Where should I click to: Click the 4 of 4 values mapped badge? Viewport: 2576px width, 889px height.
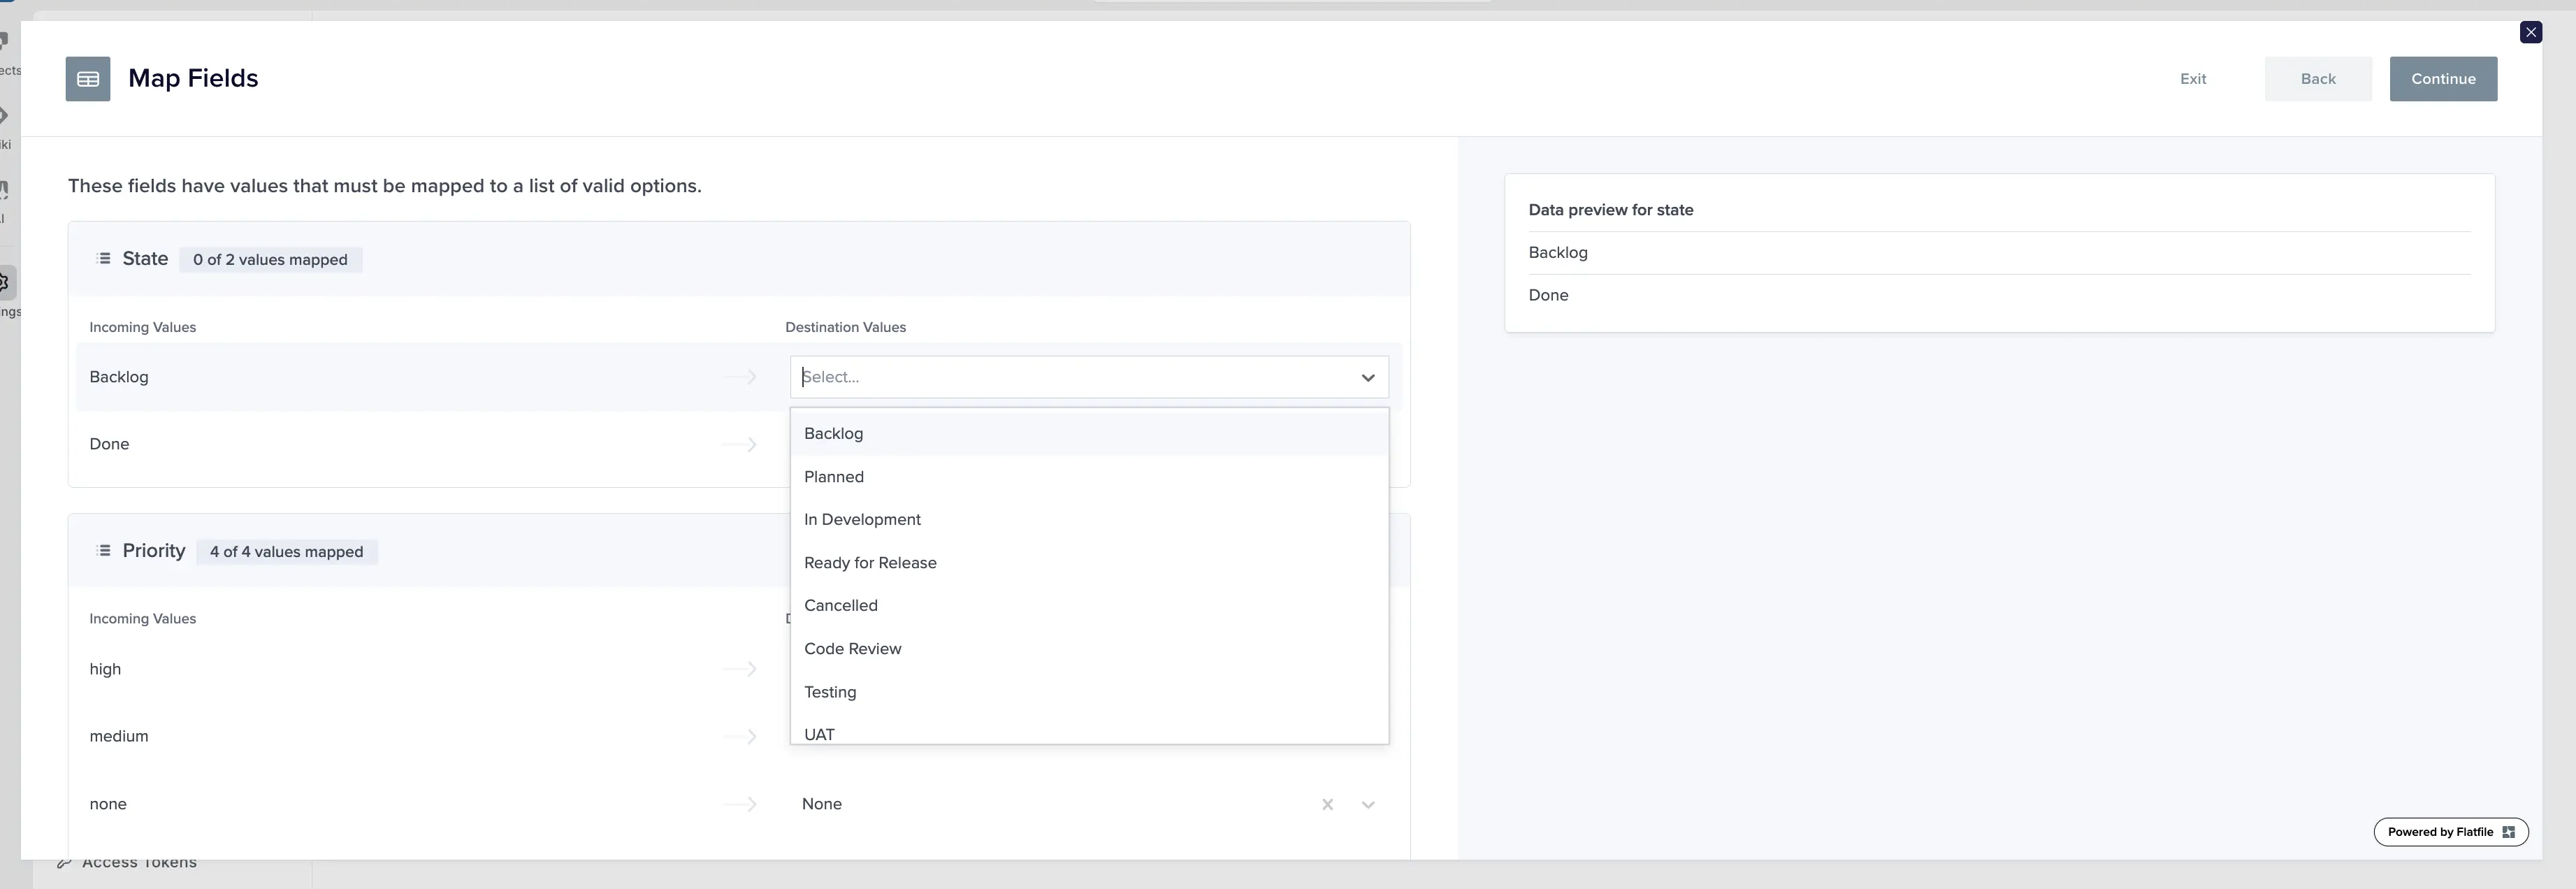pyautogui.click(x=287, y=551)
